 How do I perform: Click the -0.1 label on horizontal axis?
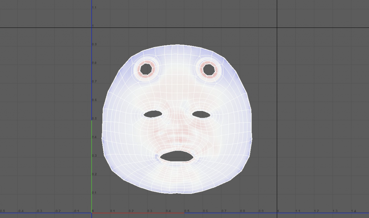click(x=76, y=211)
